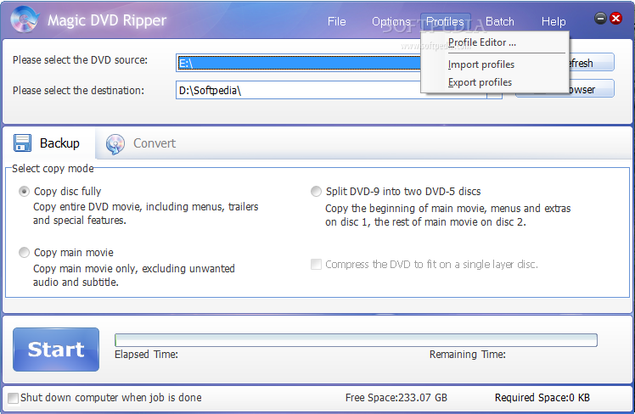This screenshot has height=414, width=635.
Task: Click the big Start button
Action: coord(56,350)
